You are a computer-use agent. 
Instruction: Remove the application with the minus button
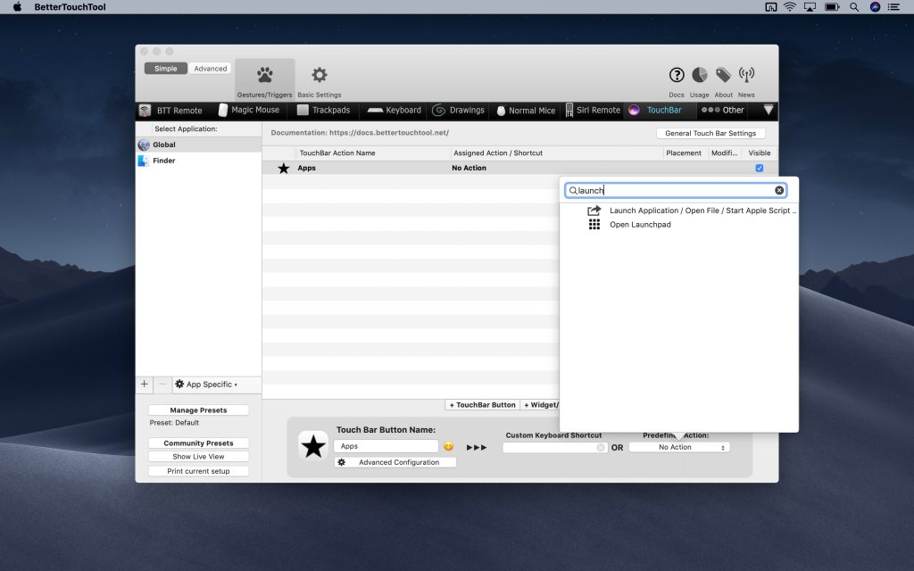162,385
